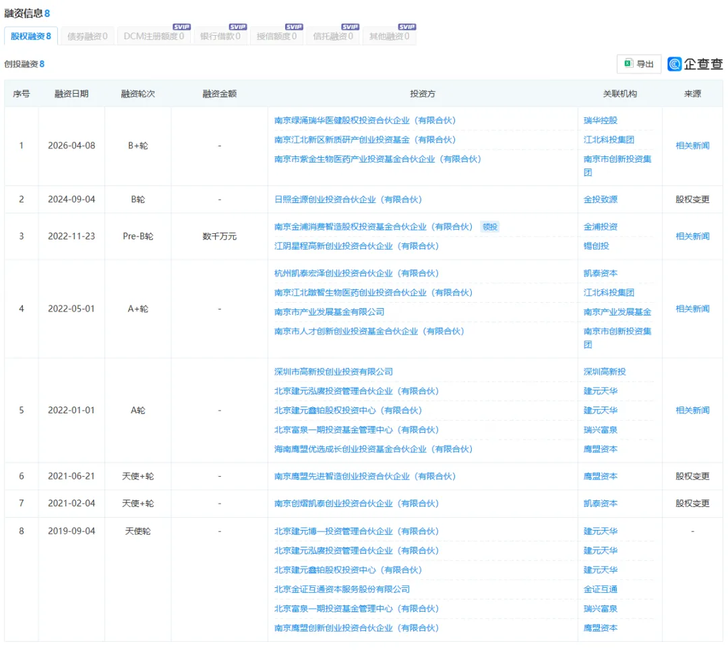Open 瑞华控股 affiliated institution link
The height and width of the screenshot is (652, 728).
coord(601,120)
